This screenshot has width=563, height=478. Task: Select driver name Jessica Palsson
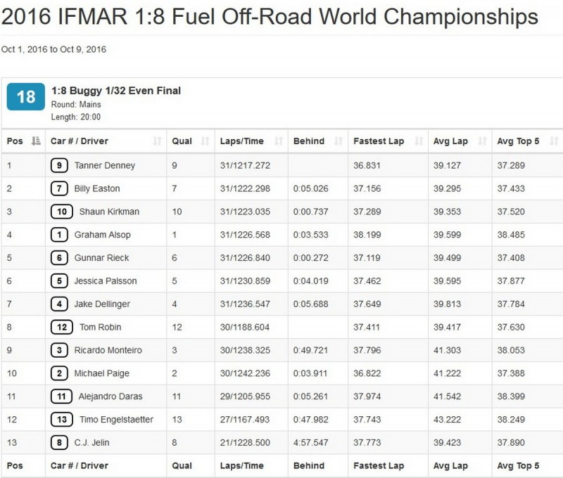coord(106,280)
